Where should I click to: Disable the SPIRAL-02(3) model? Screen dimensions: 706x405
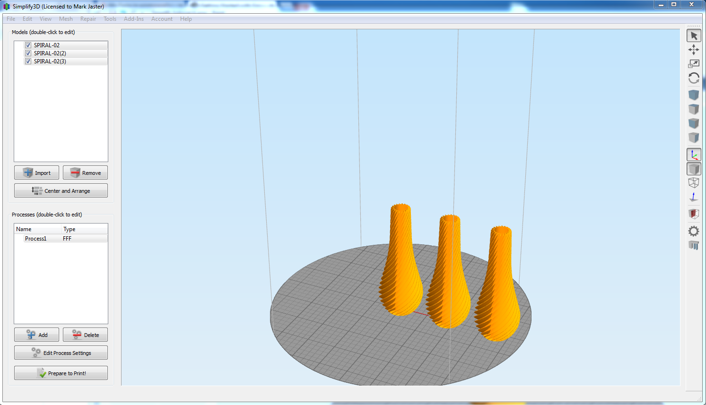click(28, 61)
